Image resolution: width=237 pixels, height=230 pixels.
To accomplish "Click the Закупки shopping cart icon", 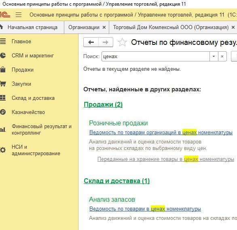I will click(3, 84).
